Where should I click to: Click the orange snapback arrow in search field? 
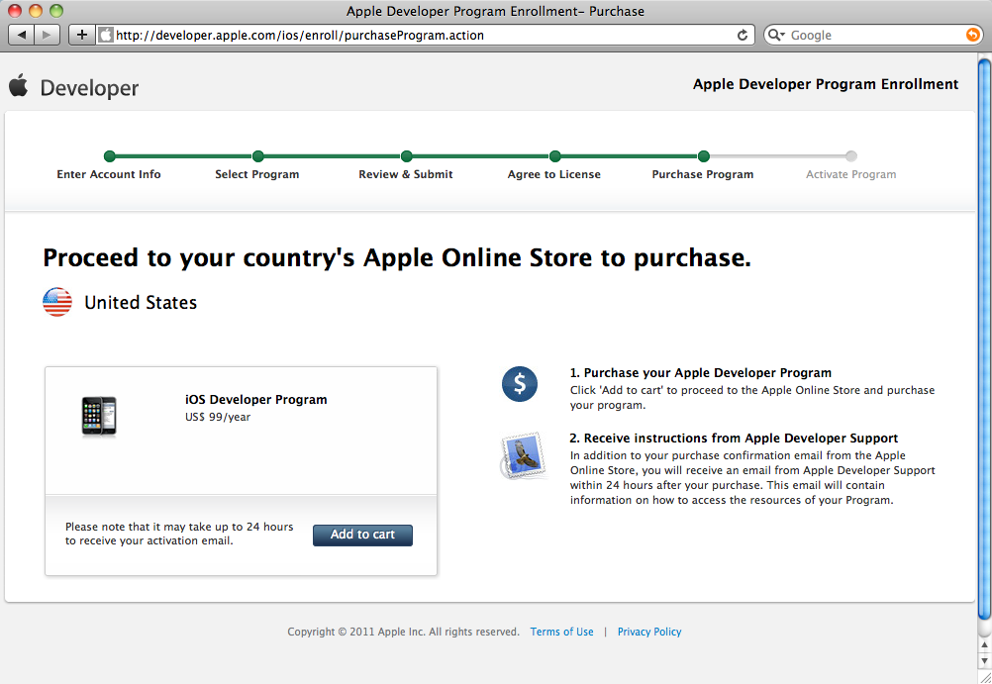(x=973, y=35)
